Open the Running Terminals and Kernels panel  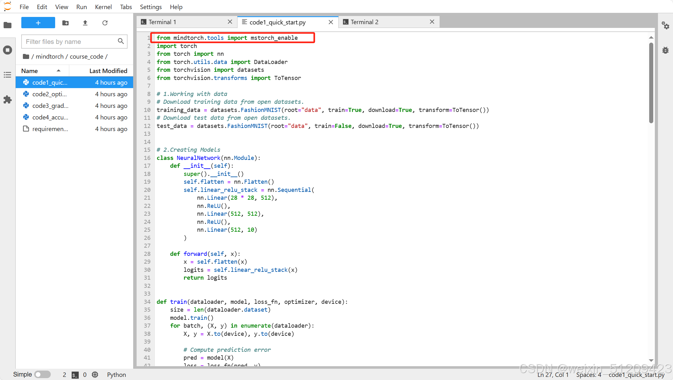[x=8, y=50]
